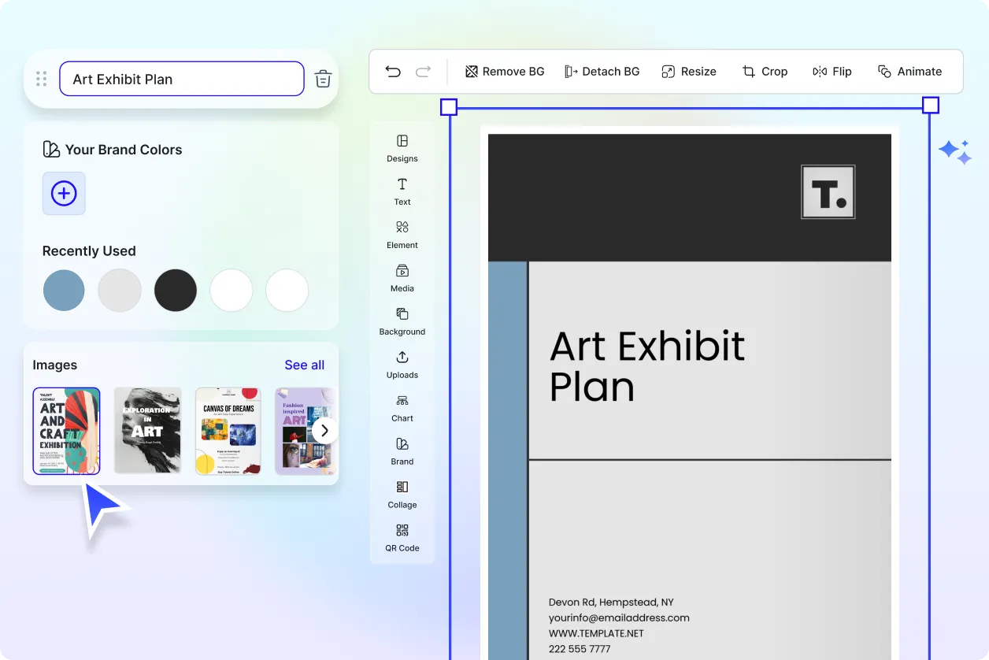This screenshot has width=989, height=660.
Task: Click the redo arrow icon
Action: coord(424,72)
